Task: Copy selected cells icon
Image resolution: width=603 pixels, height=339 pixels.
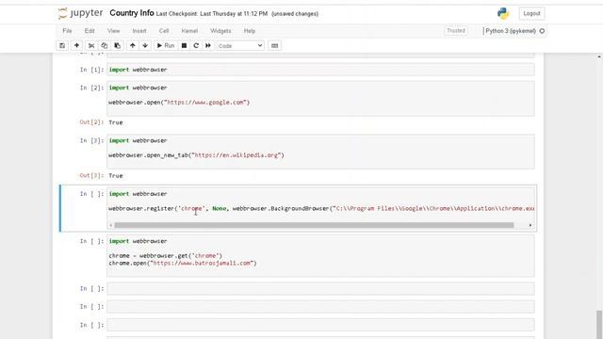Action: pyautogui.click(x=105, y=46)
